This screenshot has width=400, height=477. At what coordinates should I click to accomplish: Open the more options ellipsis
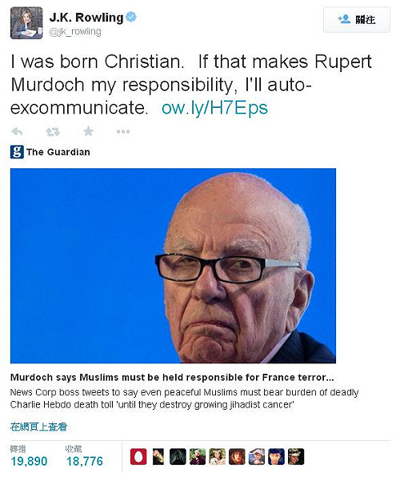(123, 132)
